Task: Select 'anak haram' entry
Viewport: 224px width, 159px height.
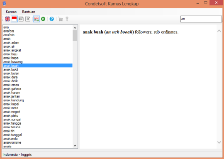Action: point(38,93)
